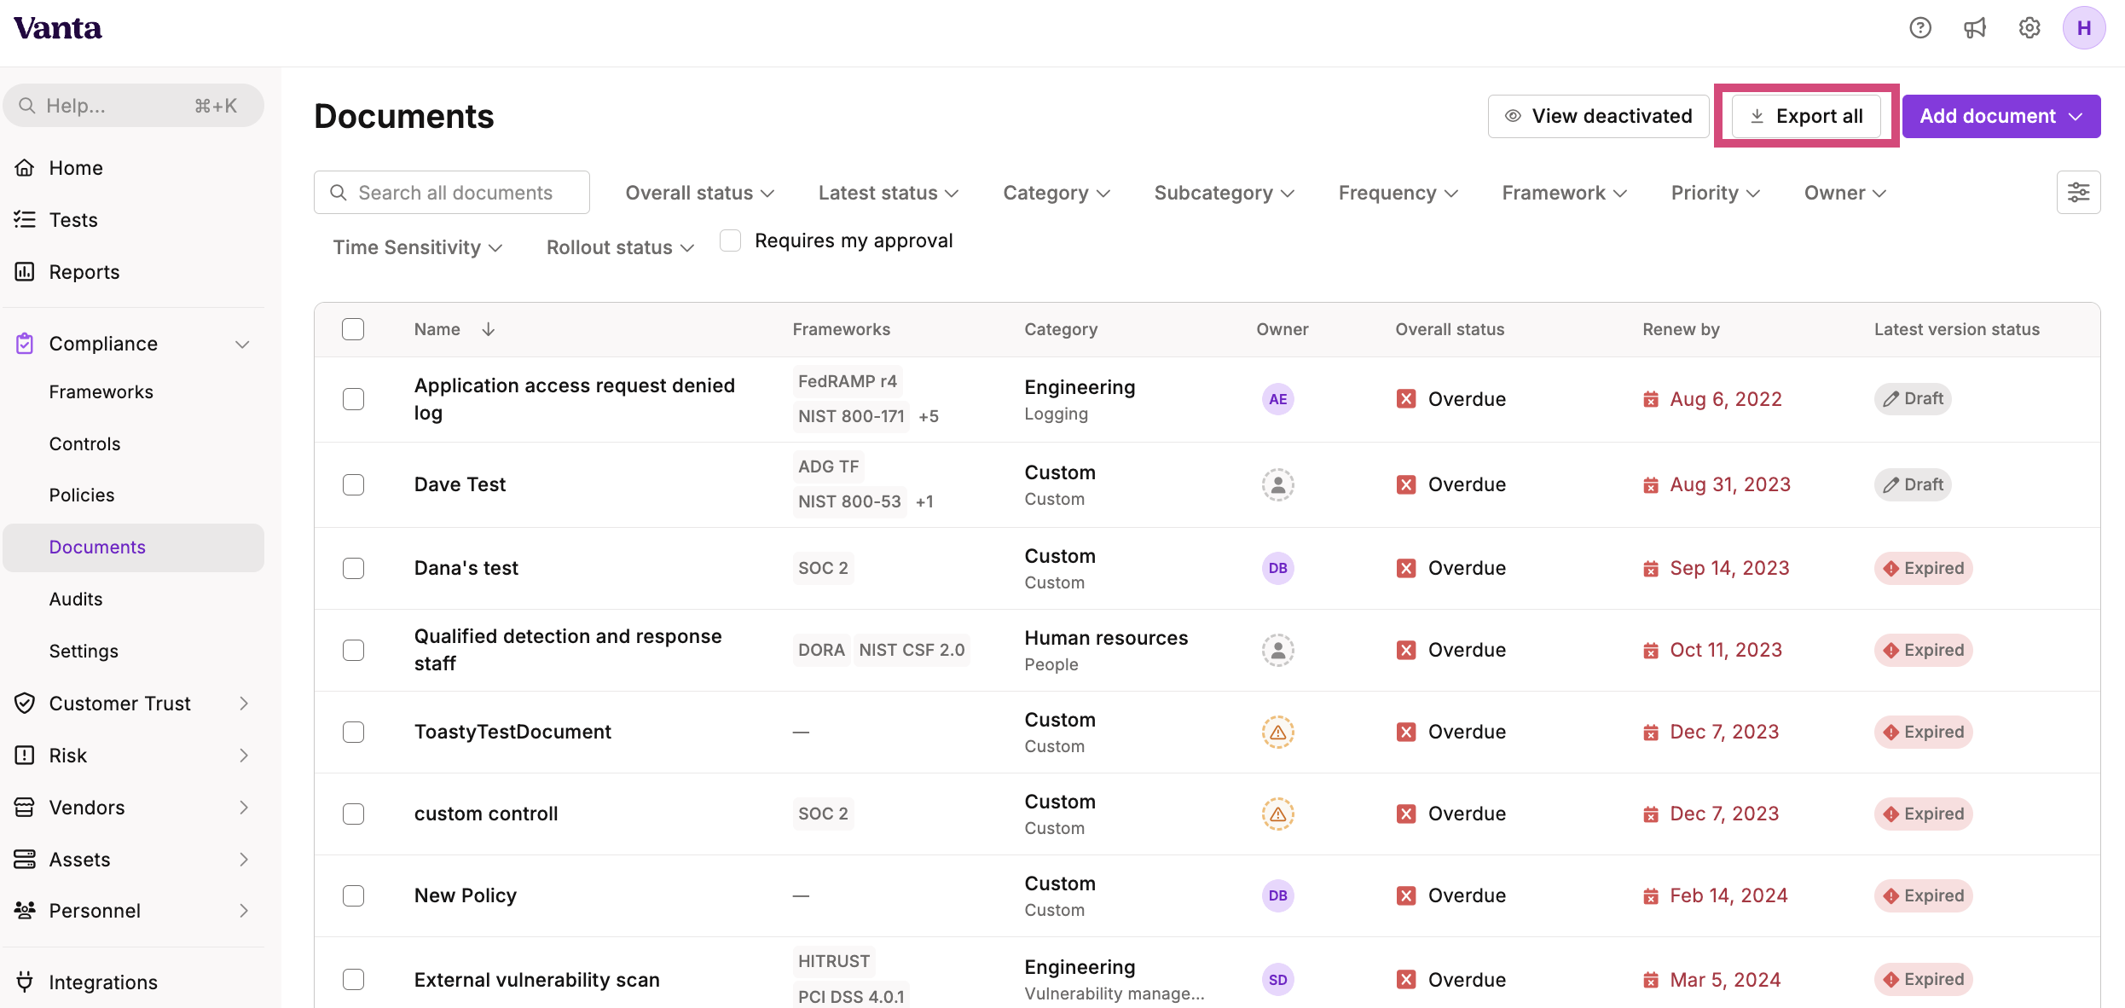Click ToastyTestDocument owner warning icon

pos(1277,732)
